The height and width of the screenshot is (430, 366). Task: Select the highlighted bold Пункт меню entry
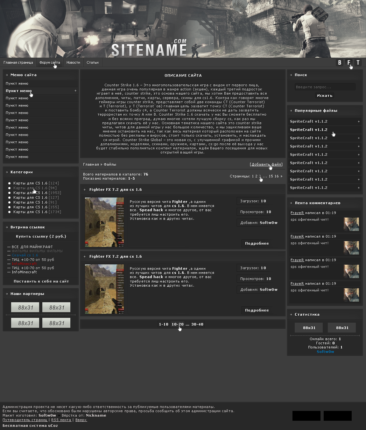coord(41,91)
